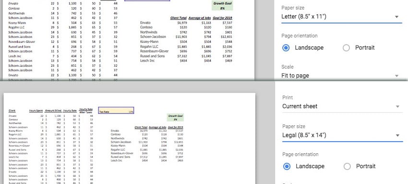
Task: Select Landscape radio below Legal paper size
Action: coord(287,166)
